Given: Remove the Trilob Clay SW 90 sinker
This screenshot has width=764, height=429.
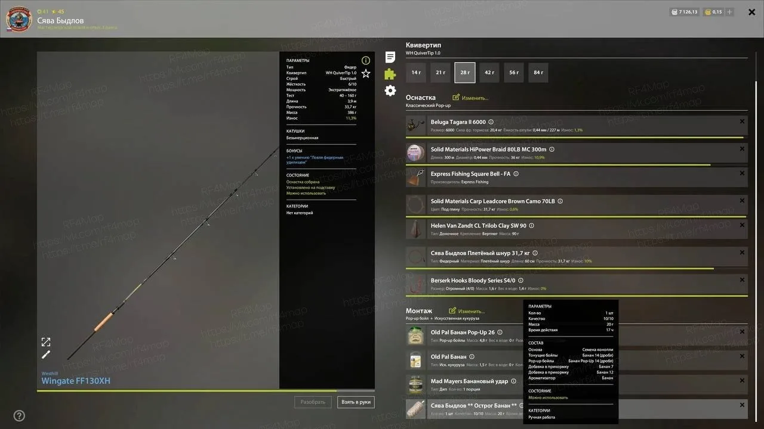Looking at the screenshot, I should (742, 225).
